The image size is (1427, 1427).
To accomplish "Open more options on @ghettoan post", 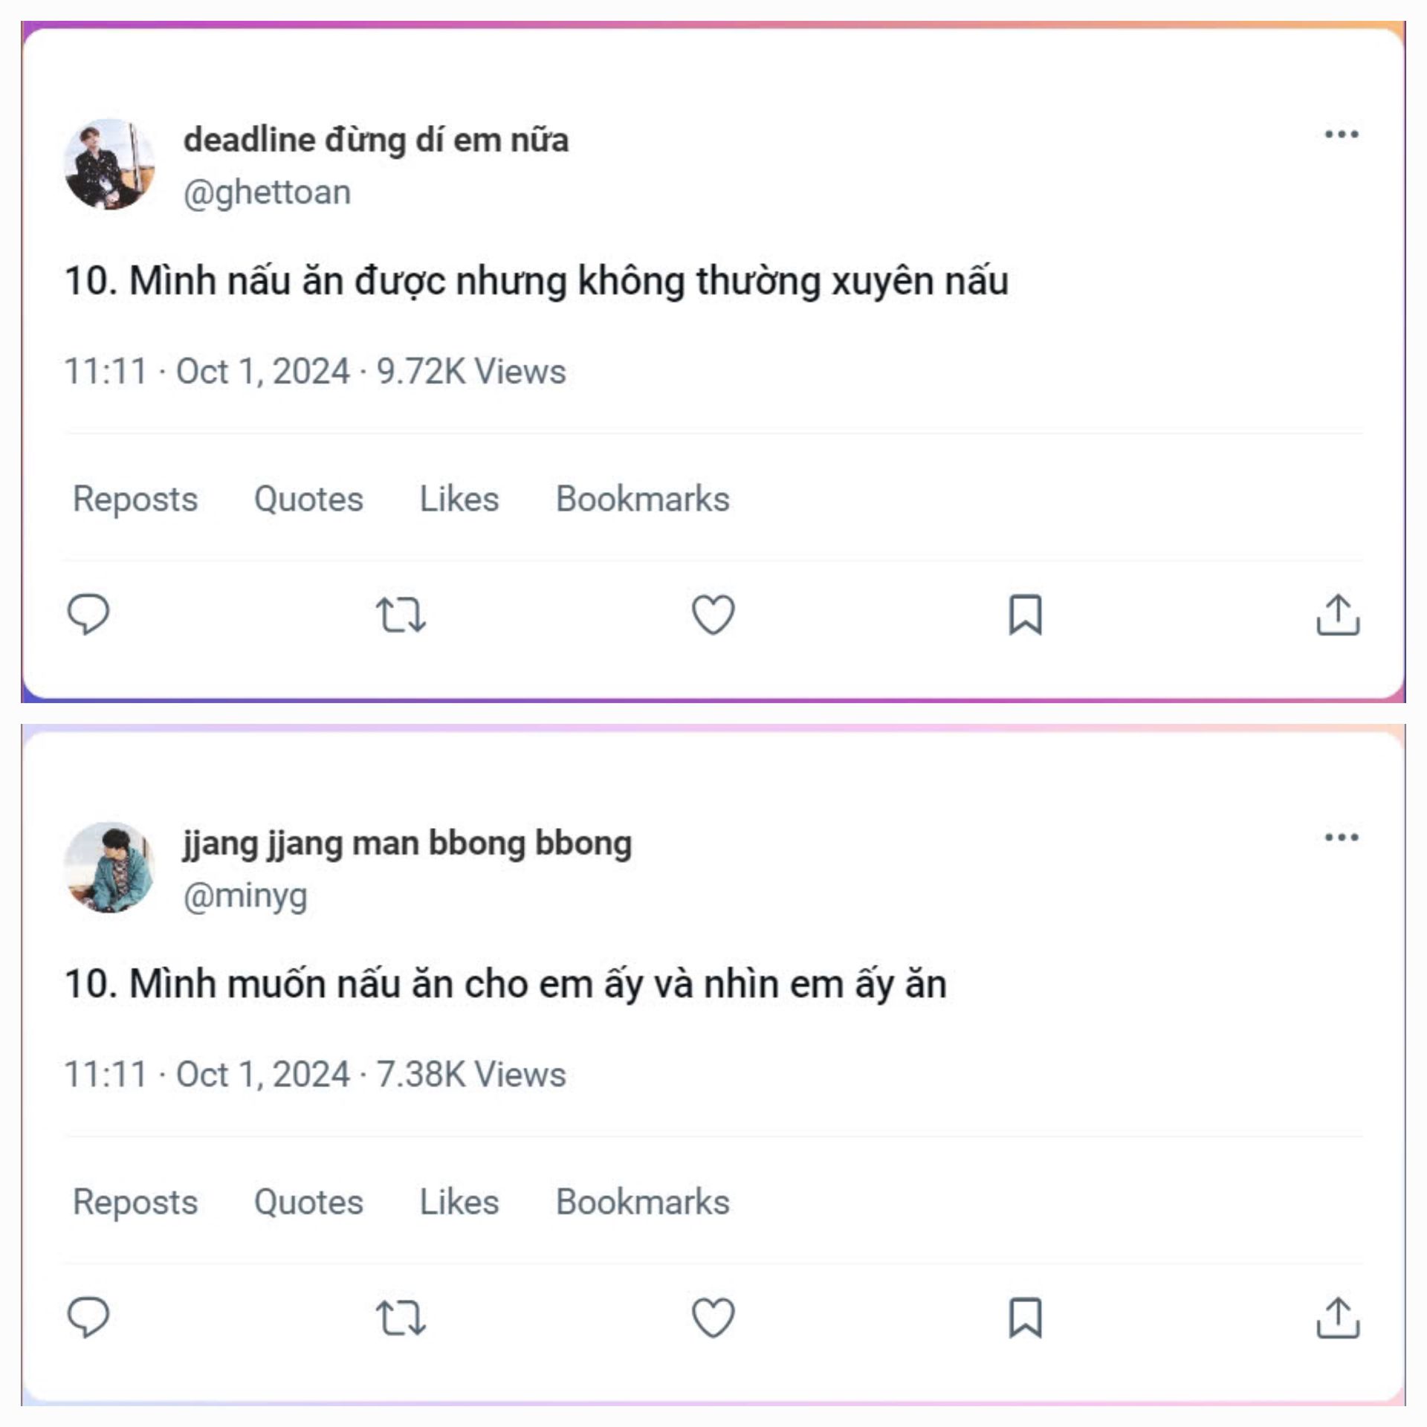I will coord(1342,135).
